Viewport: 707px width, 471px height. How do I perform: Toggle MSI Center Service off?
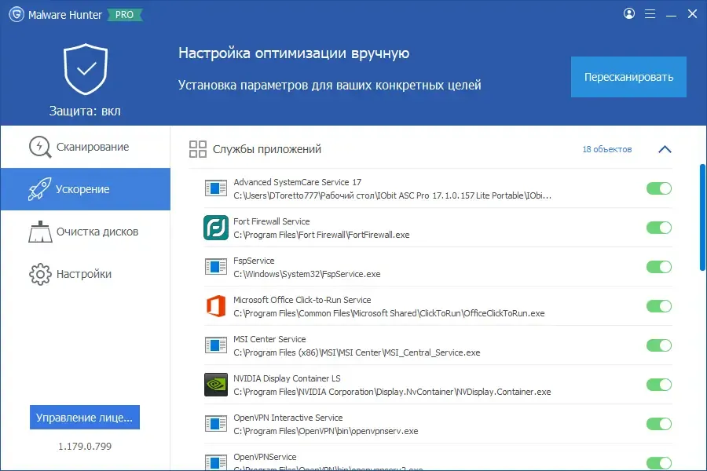[x=659, y=345]
